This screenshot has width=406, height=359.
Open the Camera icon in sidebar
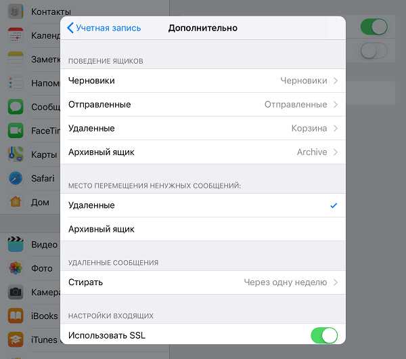click(16, 292)
